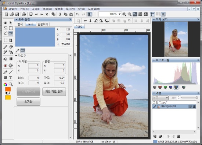Click the Zoom Out magnifier in the top toolbar

click(130, 14)
